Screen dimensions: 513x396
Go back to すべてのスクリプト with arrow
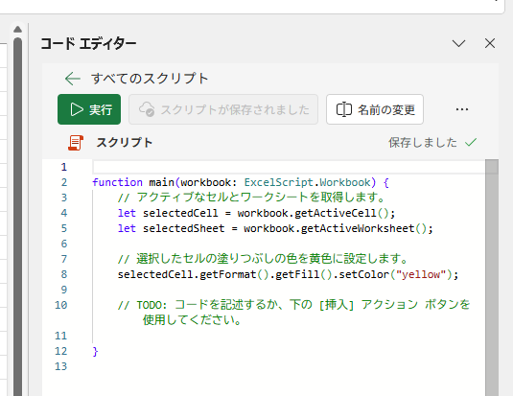(x=73, y=79)
